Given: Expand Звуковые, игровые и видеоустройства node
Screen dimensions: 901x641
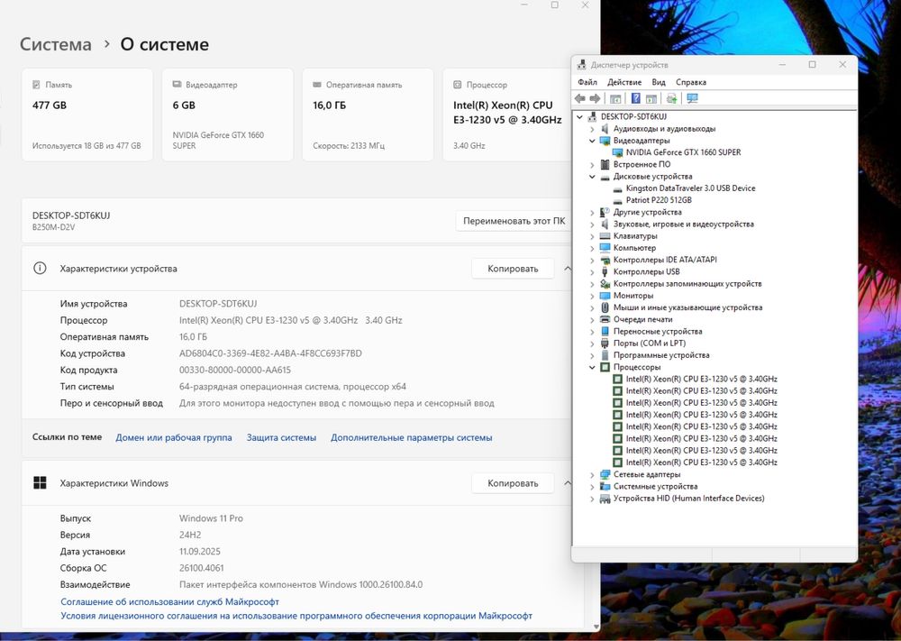Looking at the screenshot, I should click(x=592, y=224).
